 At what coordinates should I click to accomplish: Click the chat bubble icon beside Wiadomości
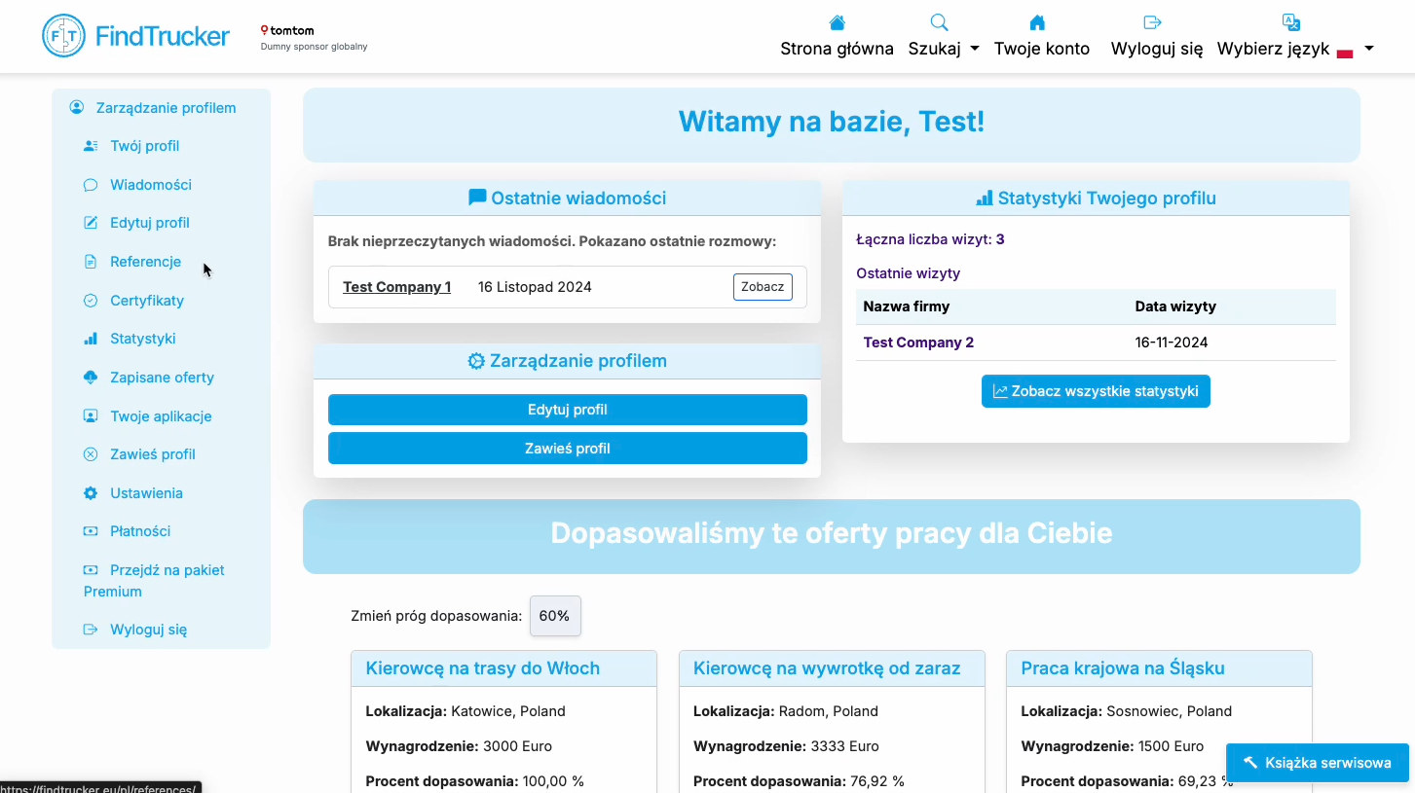(x=91, y=185)
